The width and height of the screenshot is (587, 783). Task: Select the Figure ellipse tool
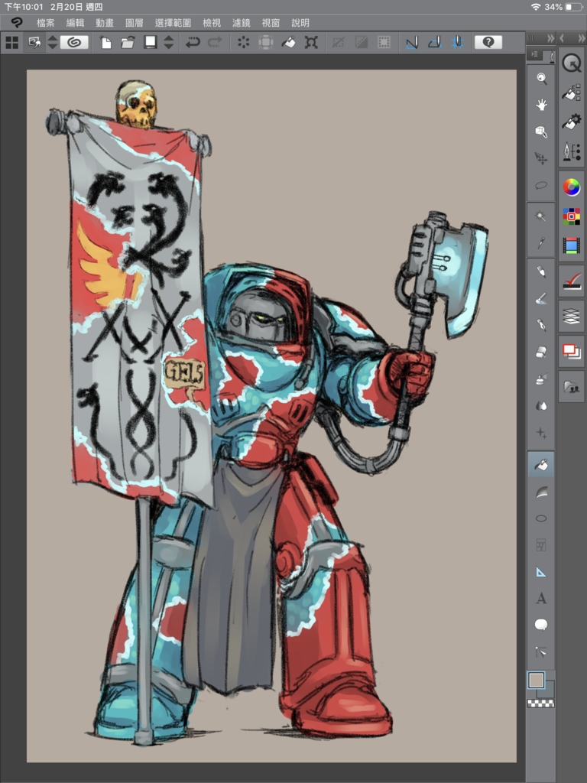tap(541, 519)
